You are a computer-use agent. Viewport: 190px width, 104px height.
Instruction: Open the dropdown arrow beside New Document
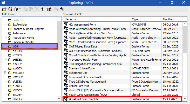click(20, 9)
